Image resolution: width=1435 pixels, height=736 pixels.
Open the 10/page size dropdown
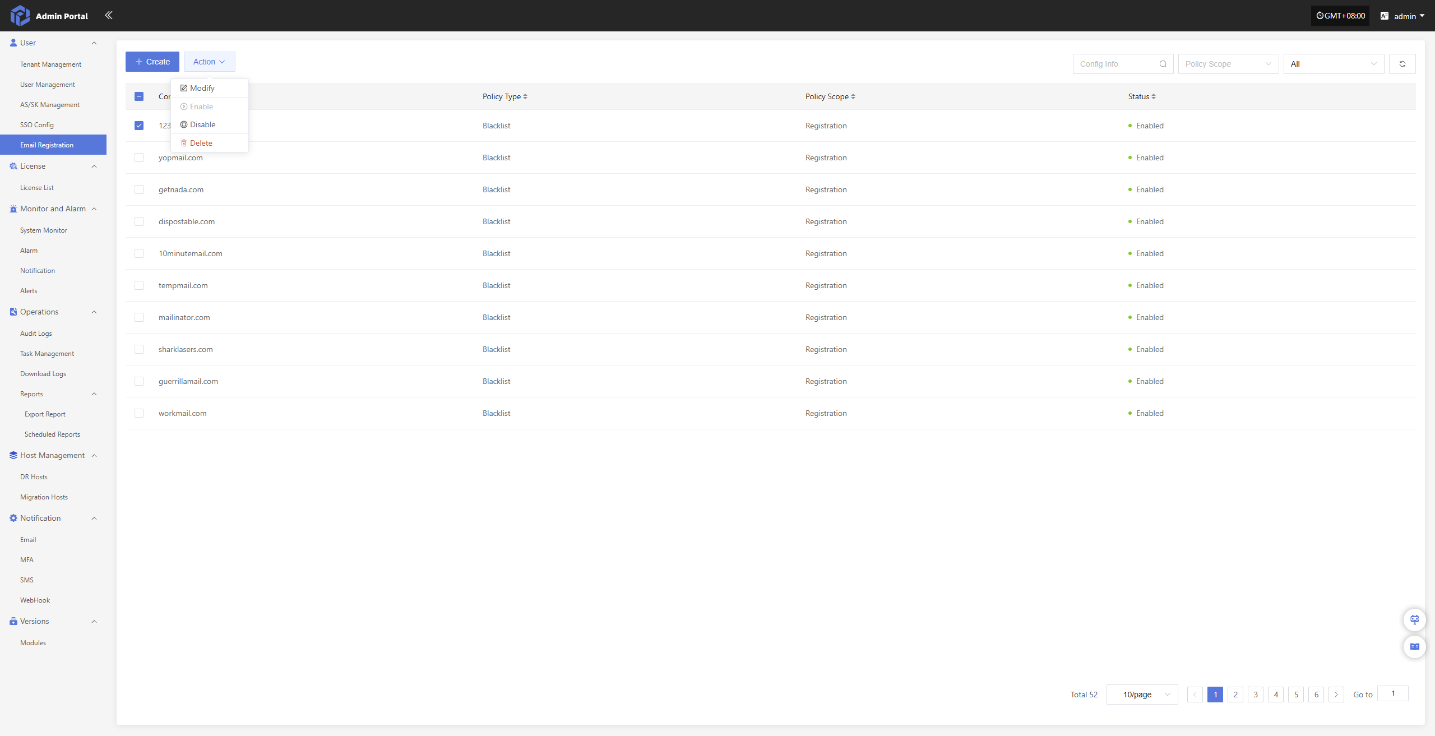[1142, 695]
